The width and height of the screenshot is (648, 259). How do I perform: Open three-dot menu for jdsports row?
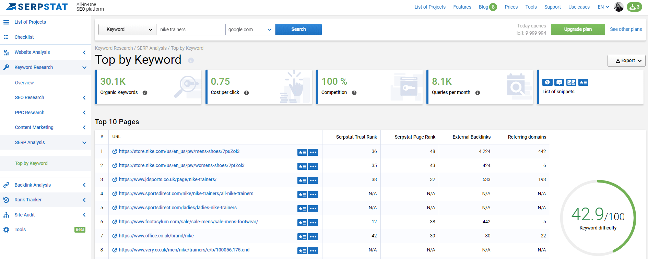[313, 180]
